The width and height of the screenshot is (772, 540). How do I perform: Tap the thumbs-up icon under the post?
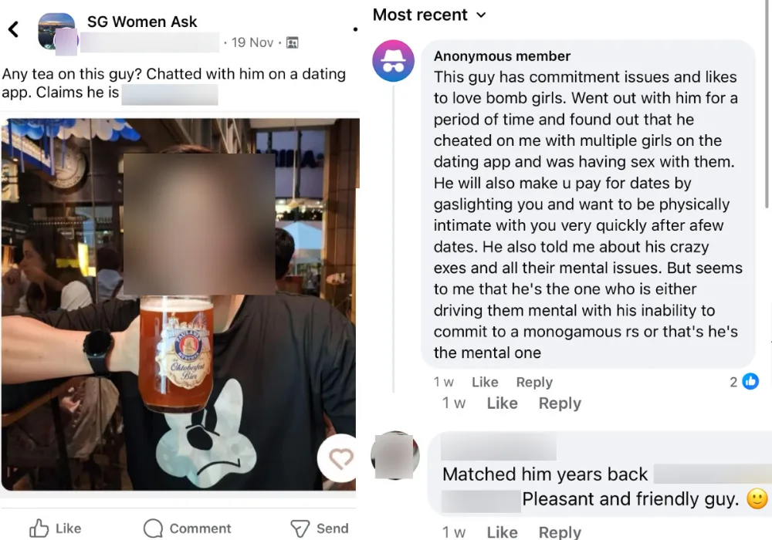[39, 528]
